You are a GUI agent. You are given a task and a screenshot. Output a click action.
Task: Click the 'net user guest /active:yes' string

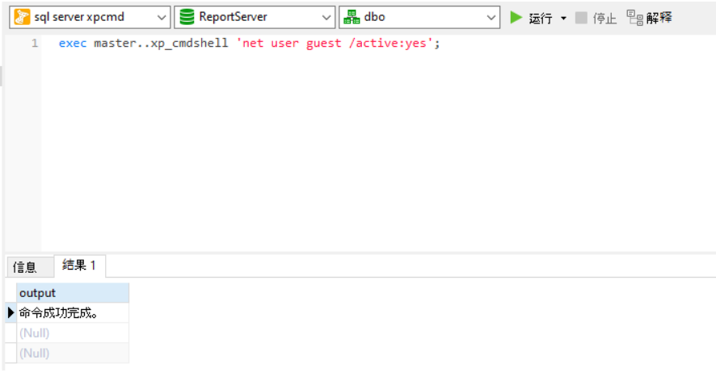pos(335,44)
